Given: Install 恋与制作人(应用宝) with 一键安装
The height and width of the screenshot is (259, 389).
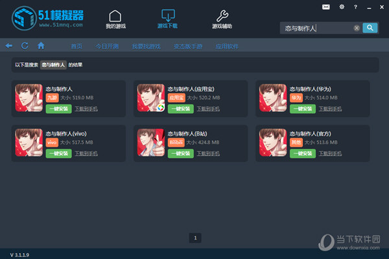Looking at the screenshot, I should tap(181, 109).
